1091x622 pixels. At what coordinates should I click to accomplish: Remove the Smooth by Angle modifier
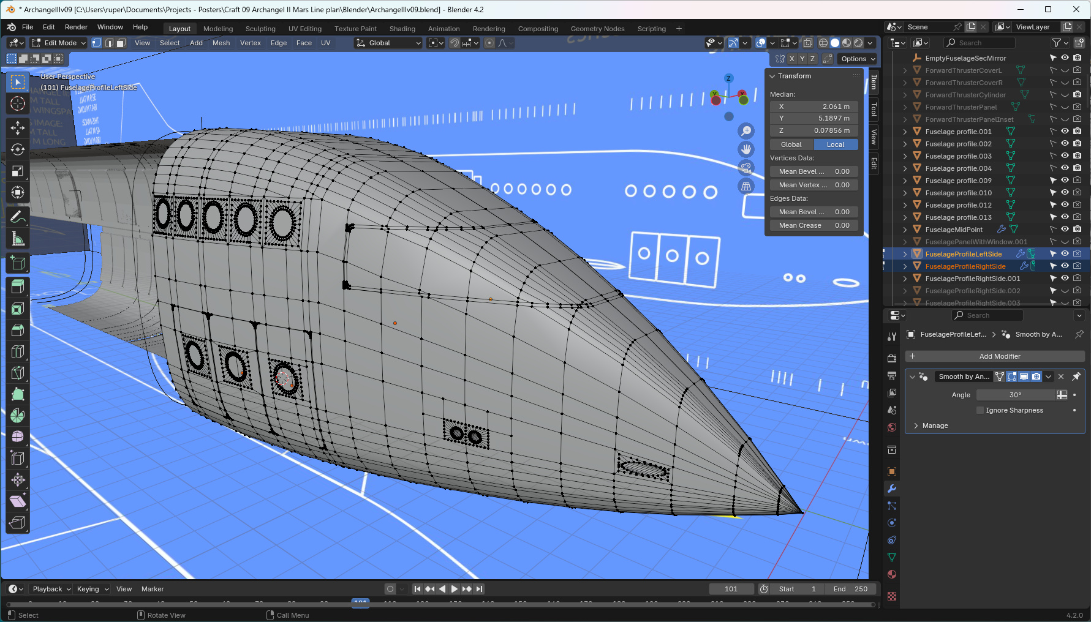(x=1061, y=377)
